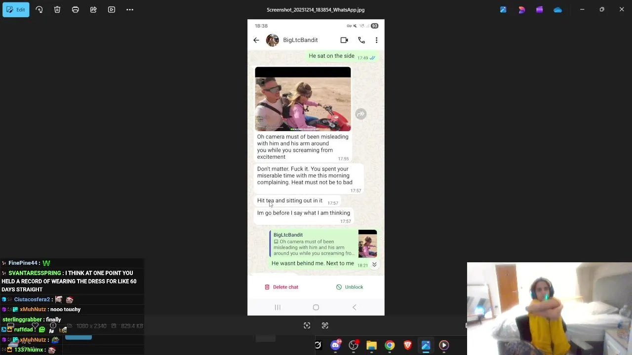
Task: Open the share icon in Photos toolbar
Action: pyautogui.click(x=93, y=9)
